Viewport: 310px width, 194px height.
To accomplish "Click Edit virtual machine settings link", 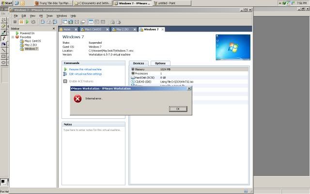I will [85, 74].
